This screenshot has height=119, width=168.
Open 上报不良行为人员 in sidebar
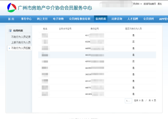[x=21, y=42]
